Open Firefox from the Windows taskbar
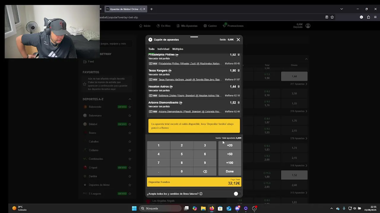The width and height of the screenshot is (380, 213). point(212,208)
